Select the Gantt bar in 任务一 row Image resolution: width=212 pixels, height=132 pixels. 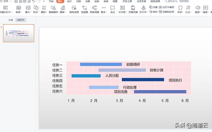[x=101, y=64]
